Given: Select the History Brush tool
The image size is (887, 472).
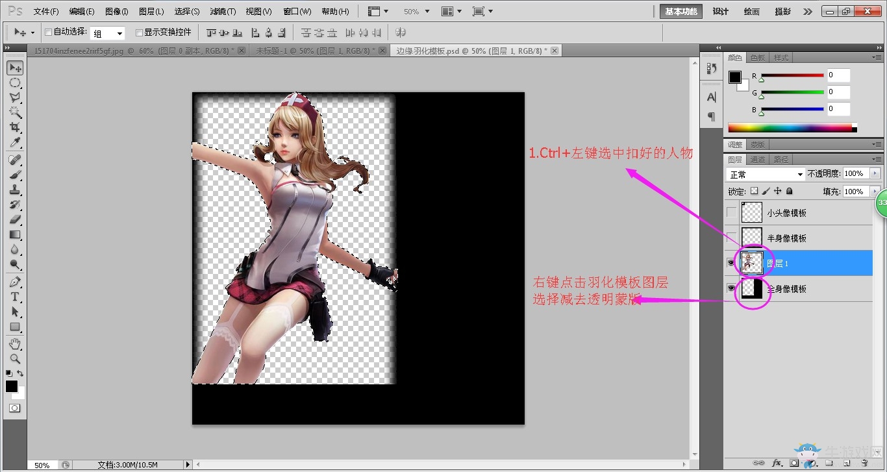Looking at the screenshot, I should pos(14,205).
